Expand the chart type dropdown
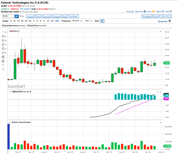The height and width of the screenshot is (156, 178). click(x=22, y=16)
